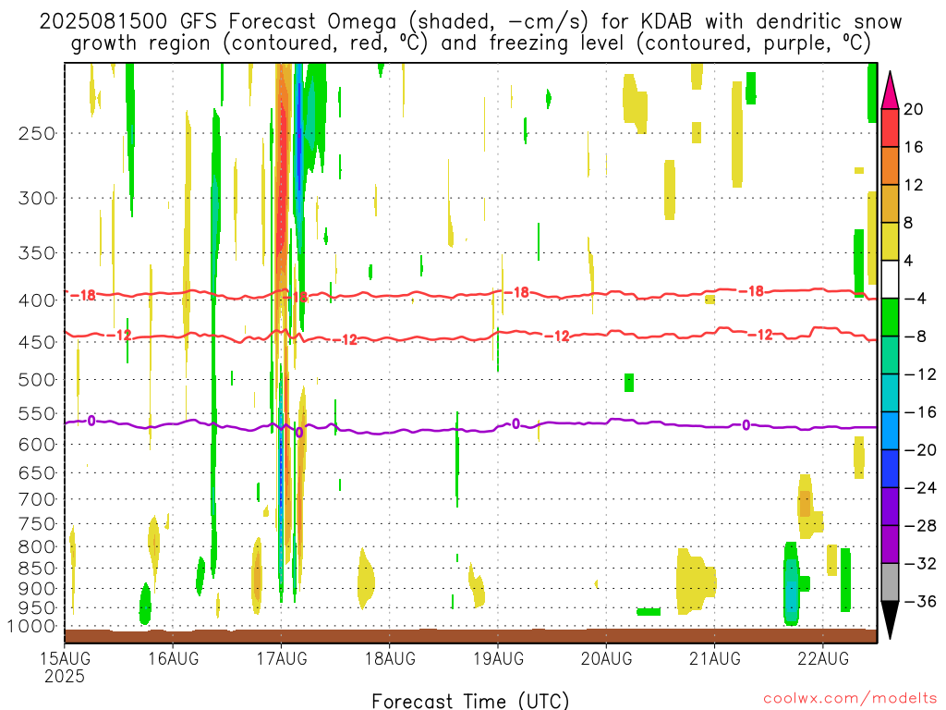
Task: Select the 16AUG date label
Action: coord(173,658)
